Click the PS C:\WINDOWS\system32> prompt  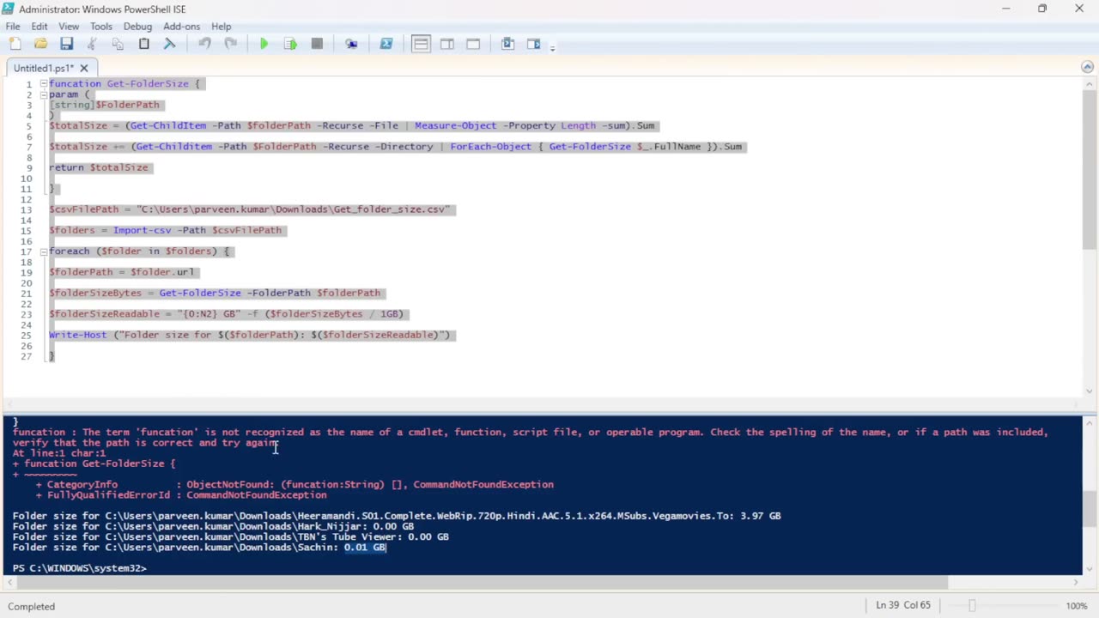tap(79, 568)
